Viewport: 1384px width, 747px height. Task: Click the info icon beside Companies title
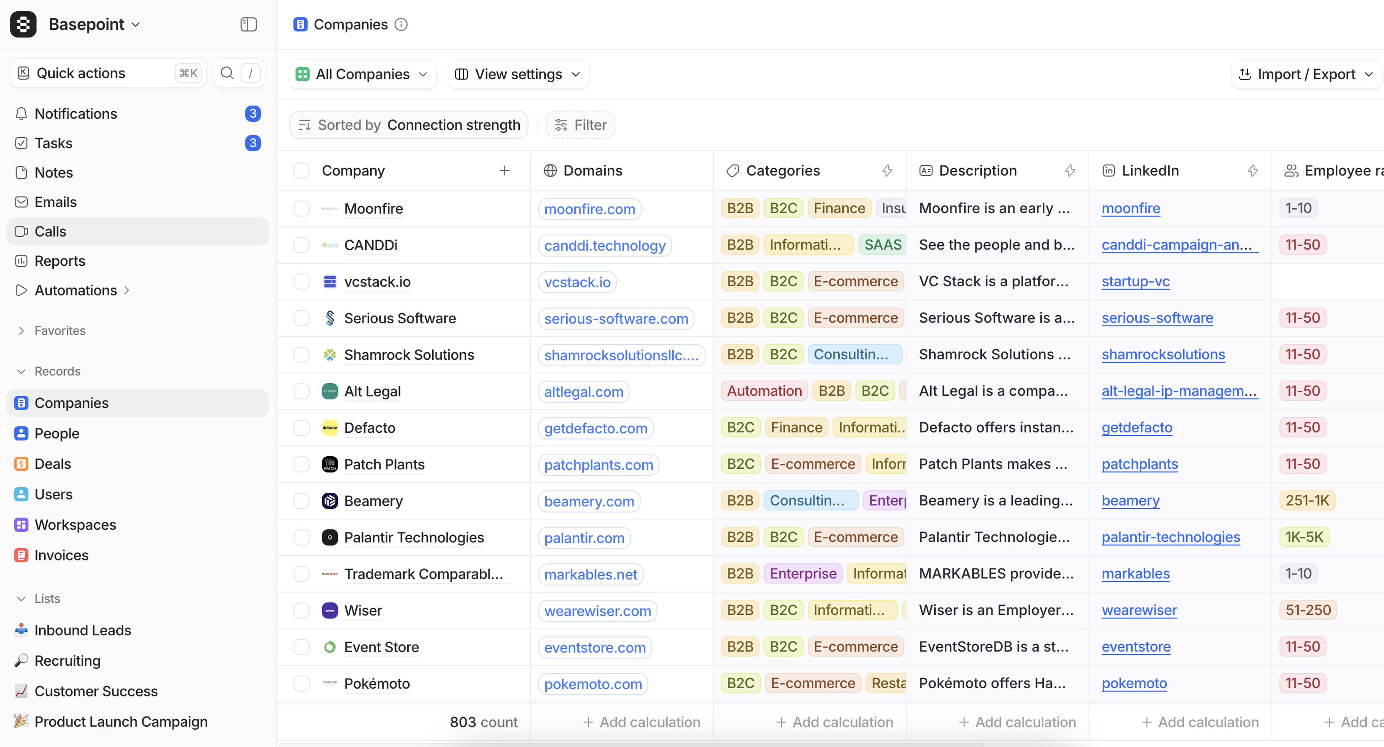coord(401,24)
